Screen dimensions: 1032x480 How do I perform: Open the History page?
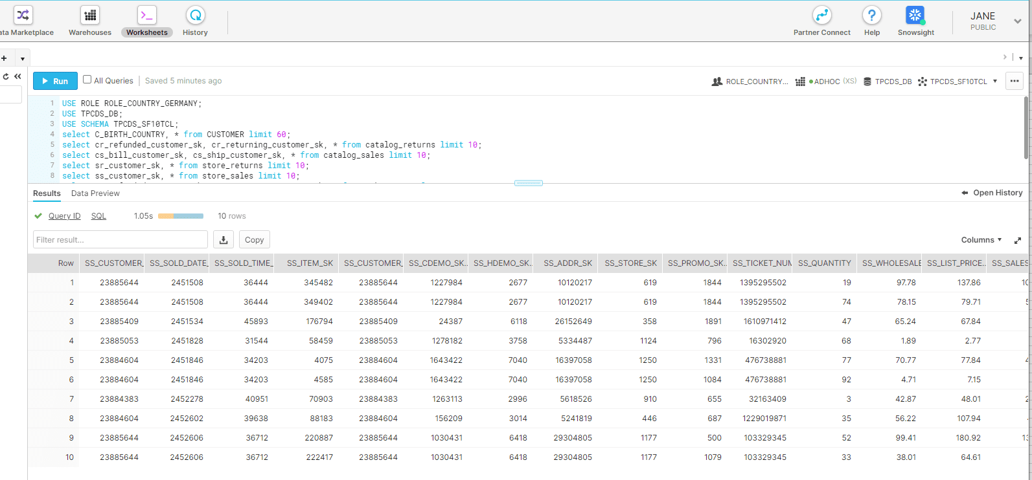pos(195,22)
